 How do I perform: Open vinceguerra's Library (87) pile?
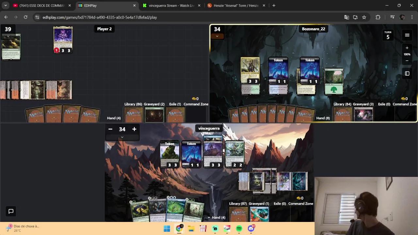238,214
